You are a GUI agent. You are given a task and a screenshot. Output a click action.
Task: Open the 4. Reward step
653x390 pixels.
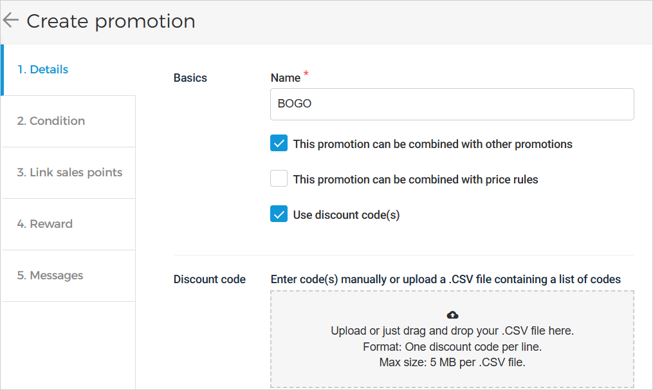tap(44, 224)
